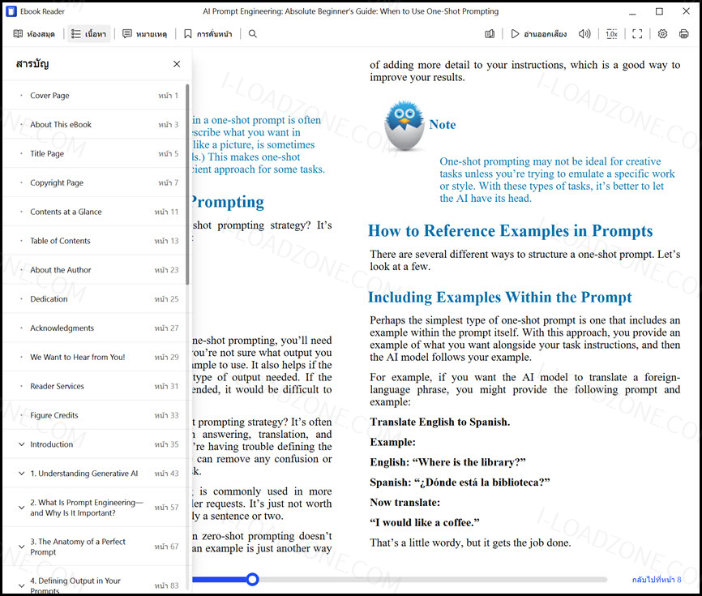This screenshot has width=702, height=596.
Task: Toggle the Contents (เนื้อหา) panel tab
Action: coord(89,34)
